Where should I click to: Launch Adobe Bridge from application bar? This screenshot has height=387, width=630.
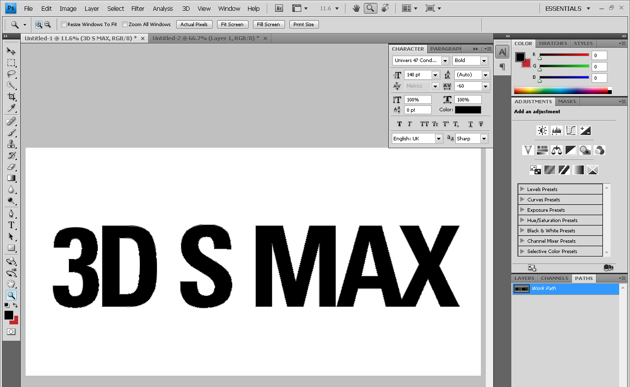pyautogui.click(x=279, y=8)
